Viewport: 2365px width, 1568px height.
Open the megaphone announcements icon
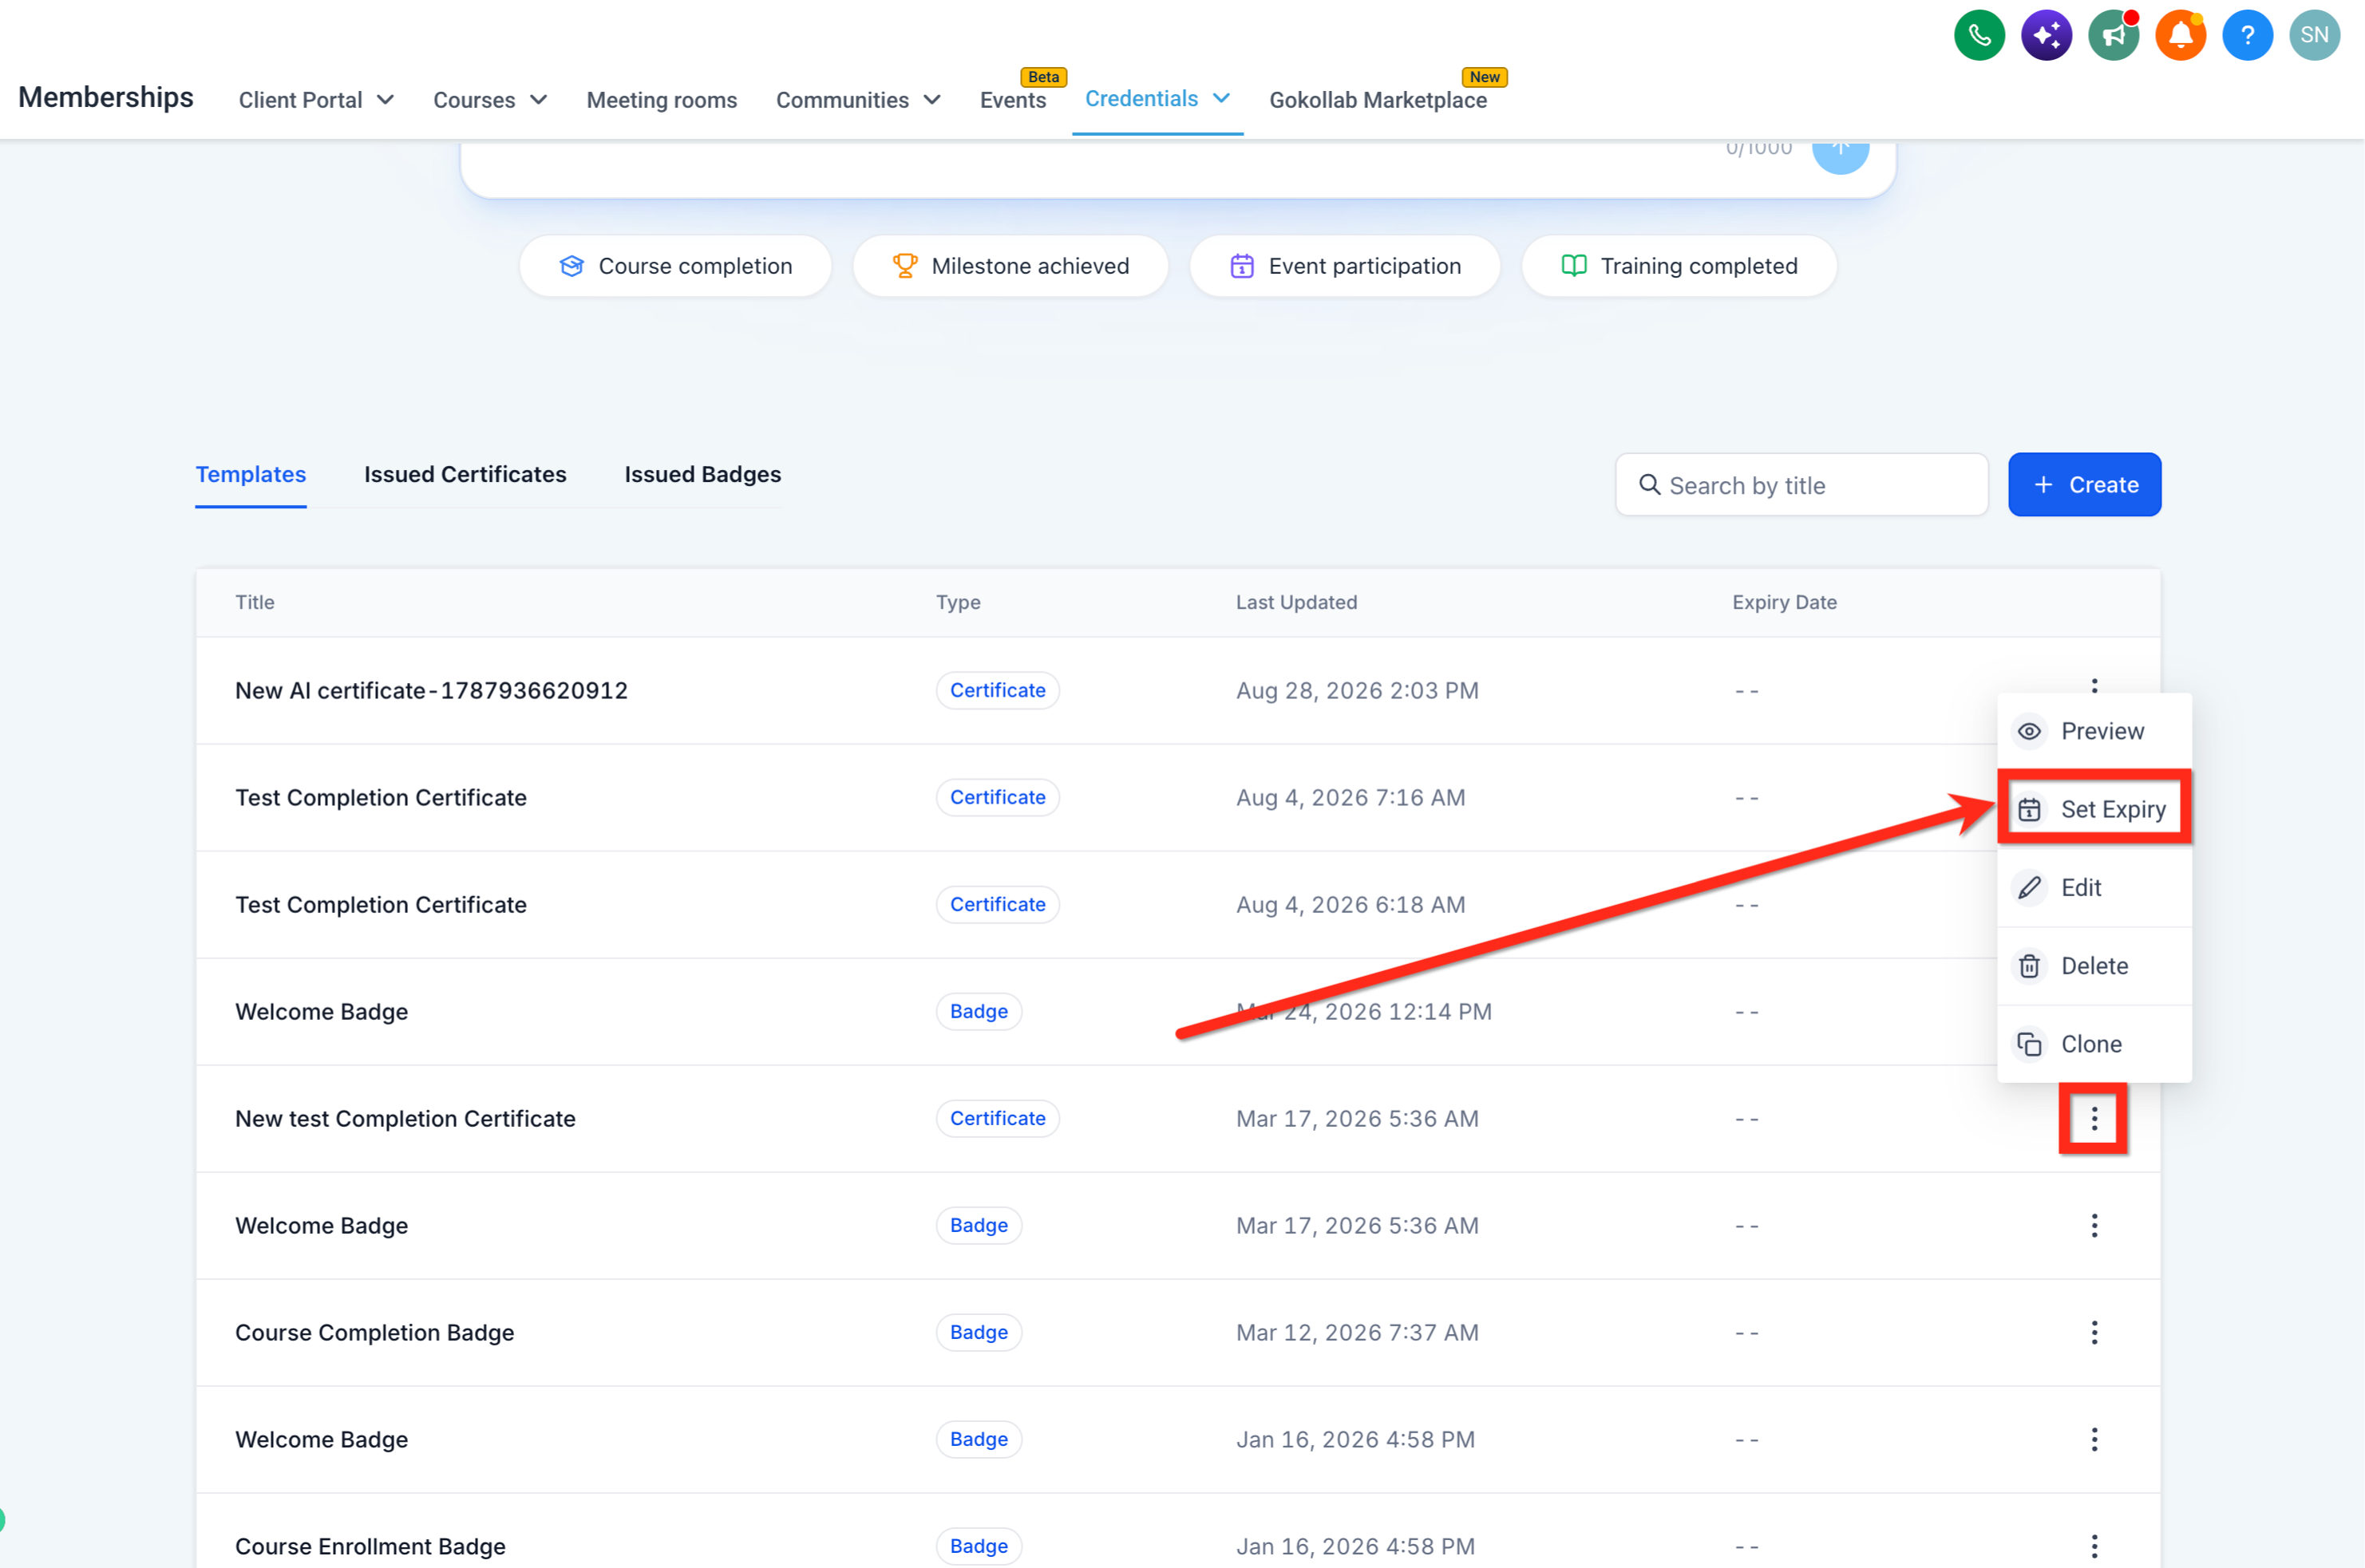[2113, 36]
